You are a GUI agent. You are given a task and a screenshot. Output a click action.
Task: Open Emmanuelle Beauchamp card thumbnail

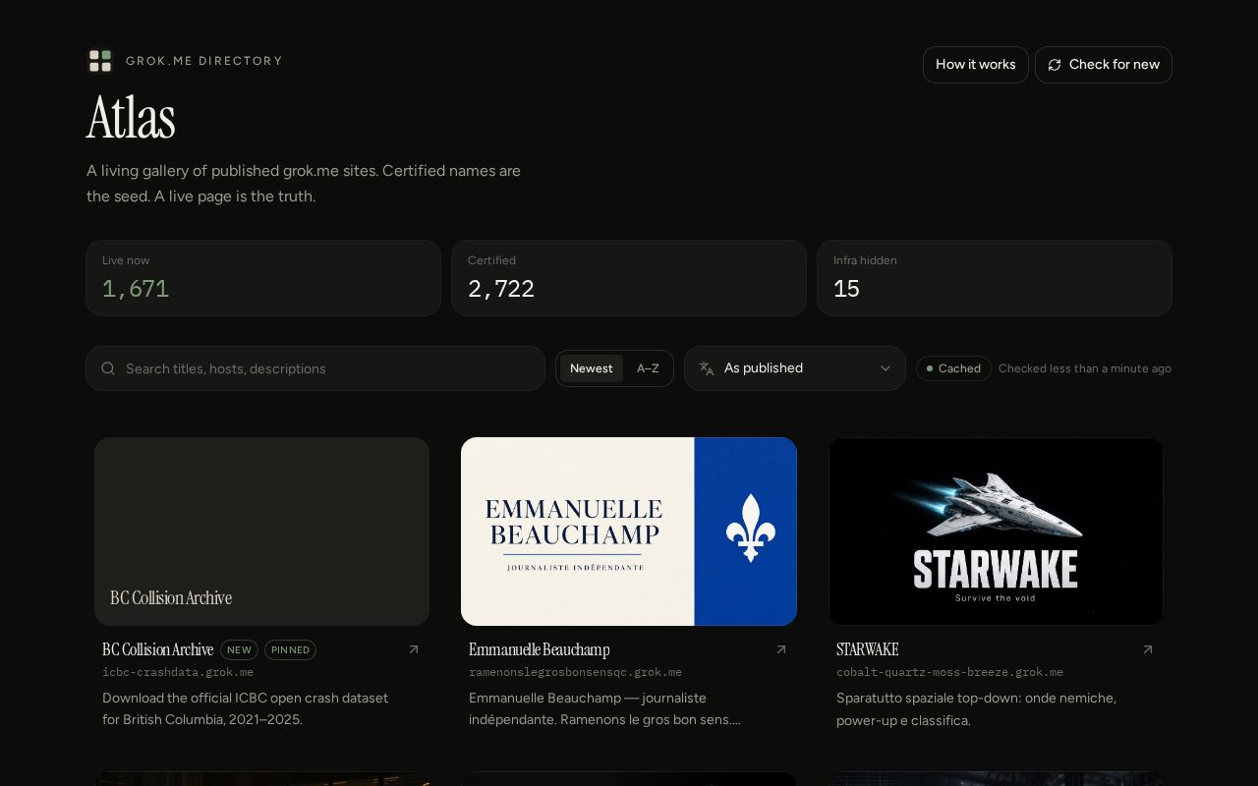(x=629, y=532)
